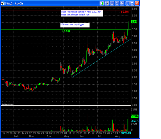This screenshot has height=139, width=161.
Task: Click the interval link 'IX' titlebar icon
Action: click(x=107, y=3)
